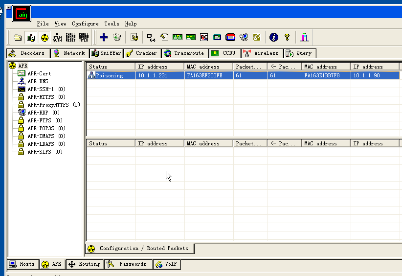Open the View menu

(x=60, y=24)
